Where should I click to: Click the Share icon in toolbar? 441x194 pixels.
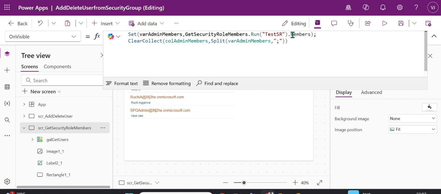(368, 23)
